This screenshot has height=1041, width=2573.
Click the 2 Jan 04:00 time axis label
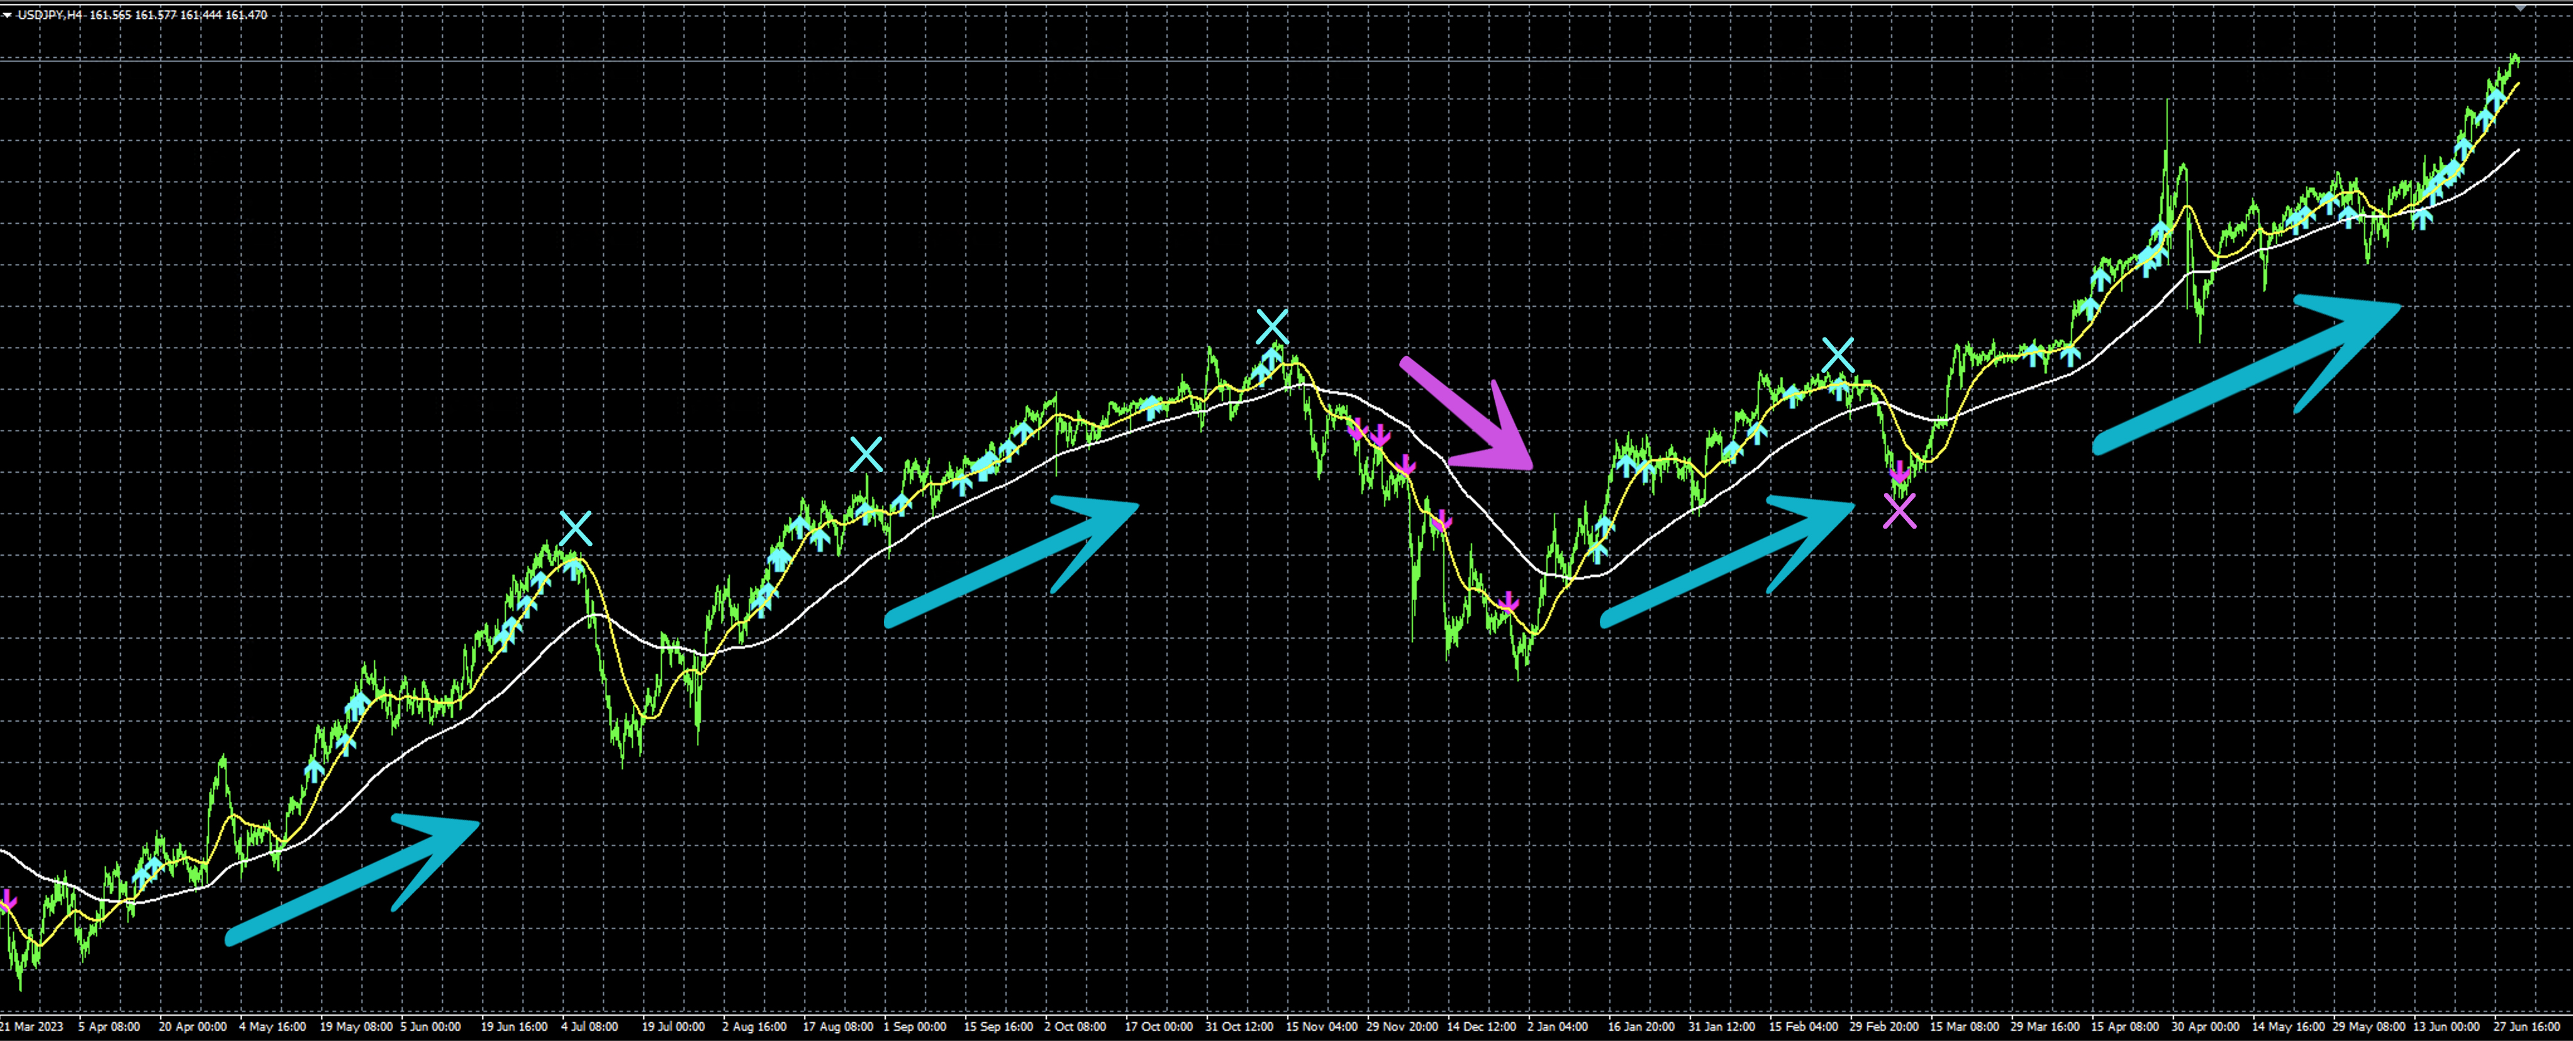[x=1557, y=1026]
